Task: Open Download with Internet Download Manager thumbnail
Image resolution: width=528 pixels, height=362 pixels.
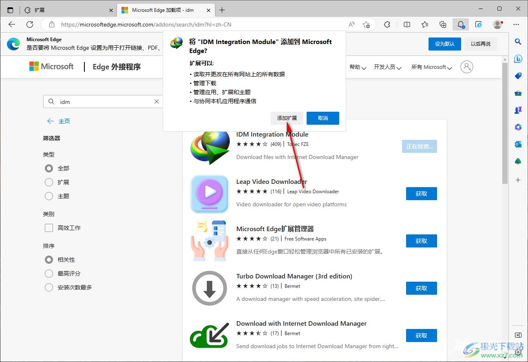Action: pos(210,336)
